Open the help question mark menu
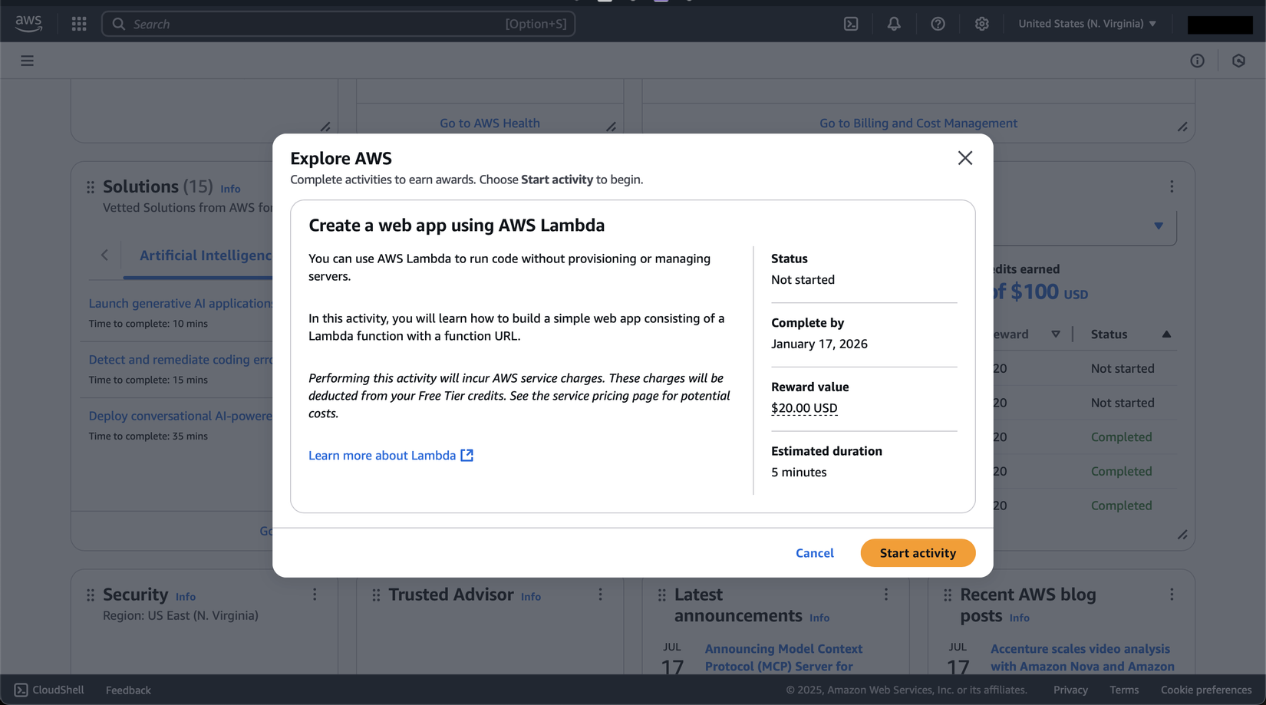Screen dimensions: 1266x705 [938, 24]
